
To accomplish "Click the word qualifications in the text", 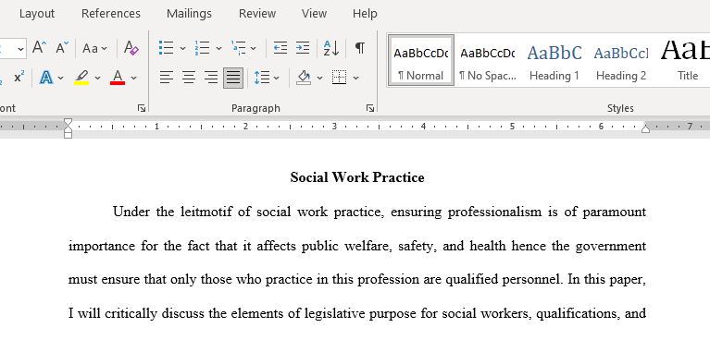I will pos(577,313).
